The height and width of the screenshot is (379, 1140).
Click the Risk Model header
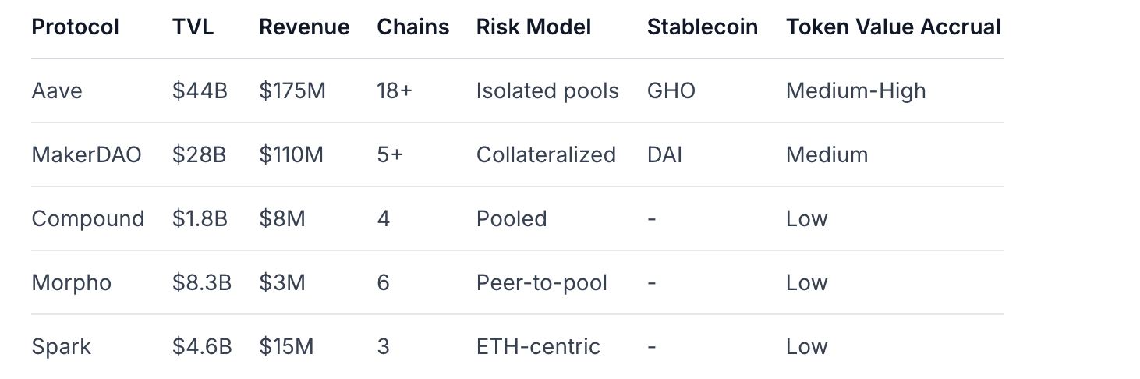tap(533, 27)
